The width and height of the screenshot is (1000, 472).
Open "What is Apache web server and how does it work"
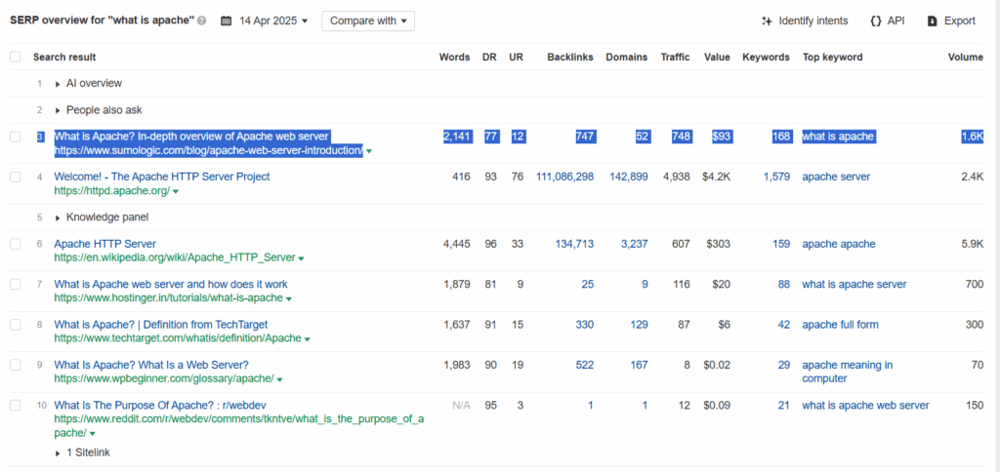171,284
